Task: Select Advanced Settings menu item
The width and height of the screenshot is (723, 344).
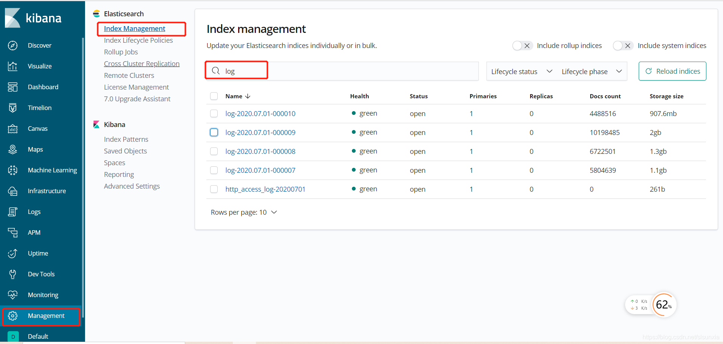Action: pos(132,186)
